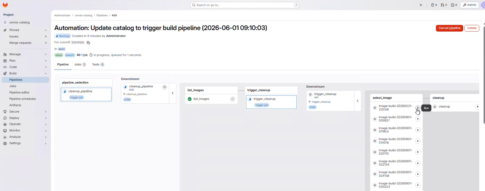Image resolution: width=485 pixels, height=191 pixels.
Task: Run job image-build-20260601-011953
Action: (x=418, y=130)
